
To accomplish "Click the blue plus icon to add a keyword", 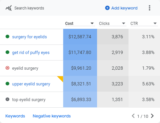I will coord(107,8).
